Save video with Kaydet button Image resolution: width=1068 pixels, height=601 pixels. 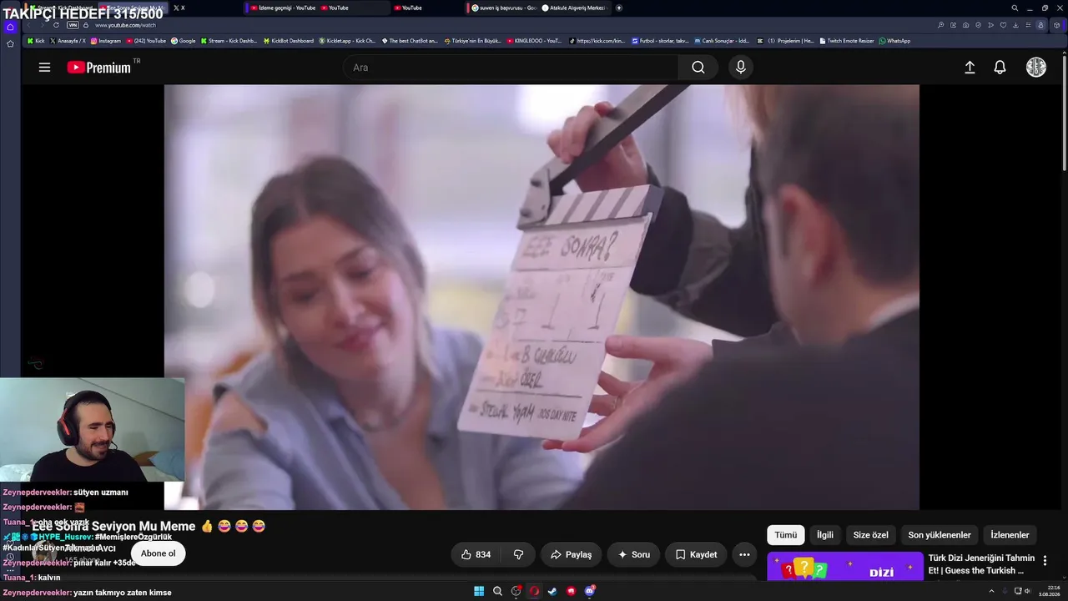pos(696,554)
